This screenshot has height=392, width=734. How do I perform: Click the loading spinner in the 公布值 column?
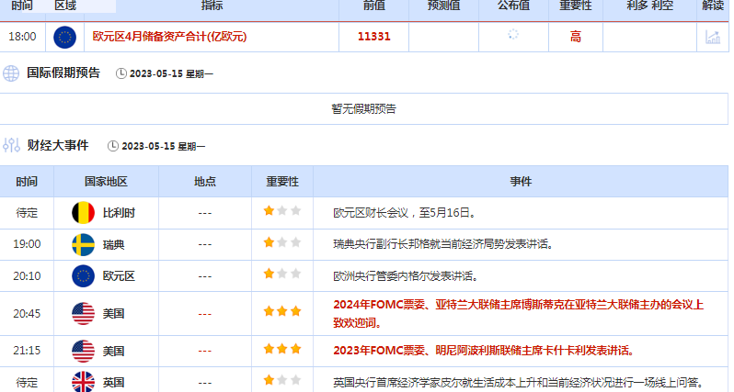(513, 35)
